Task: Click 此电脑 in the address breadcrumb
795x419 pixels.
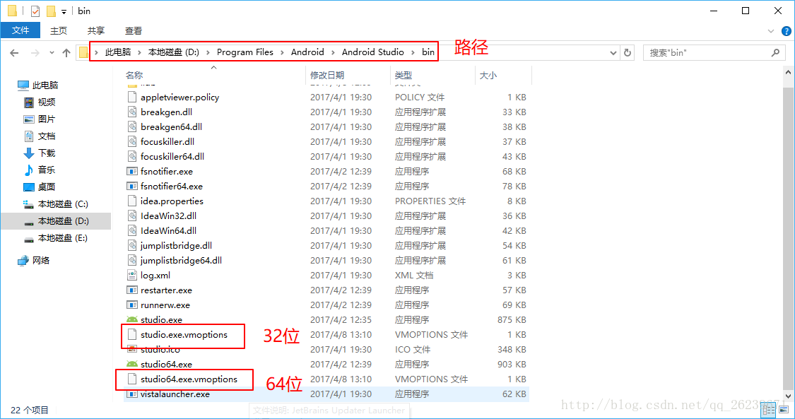Action: [117, 52]
